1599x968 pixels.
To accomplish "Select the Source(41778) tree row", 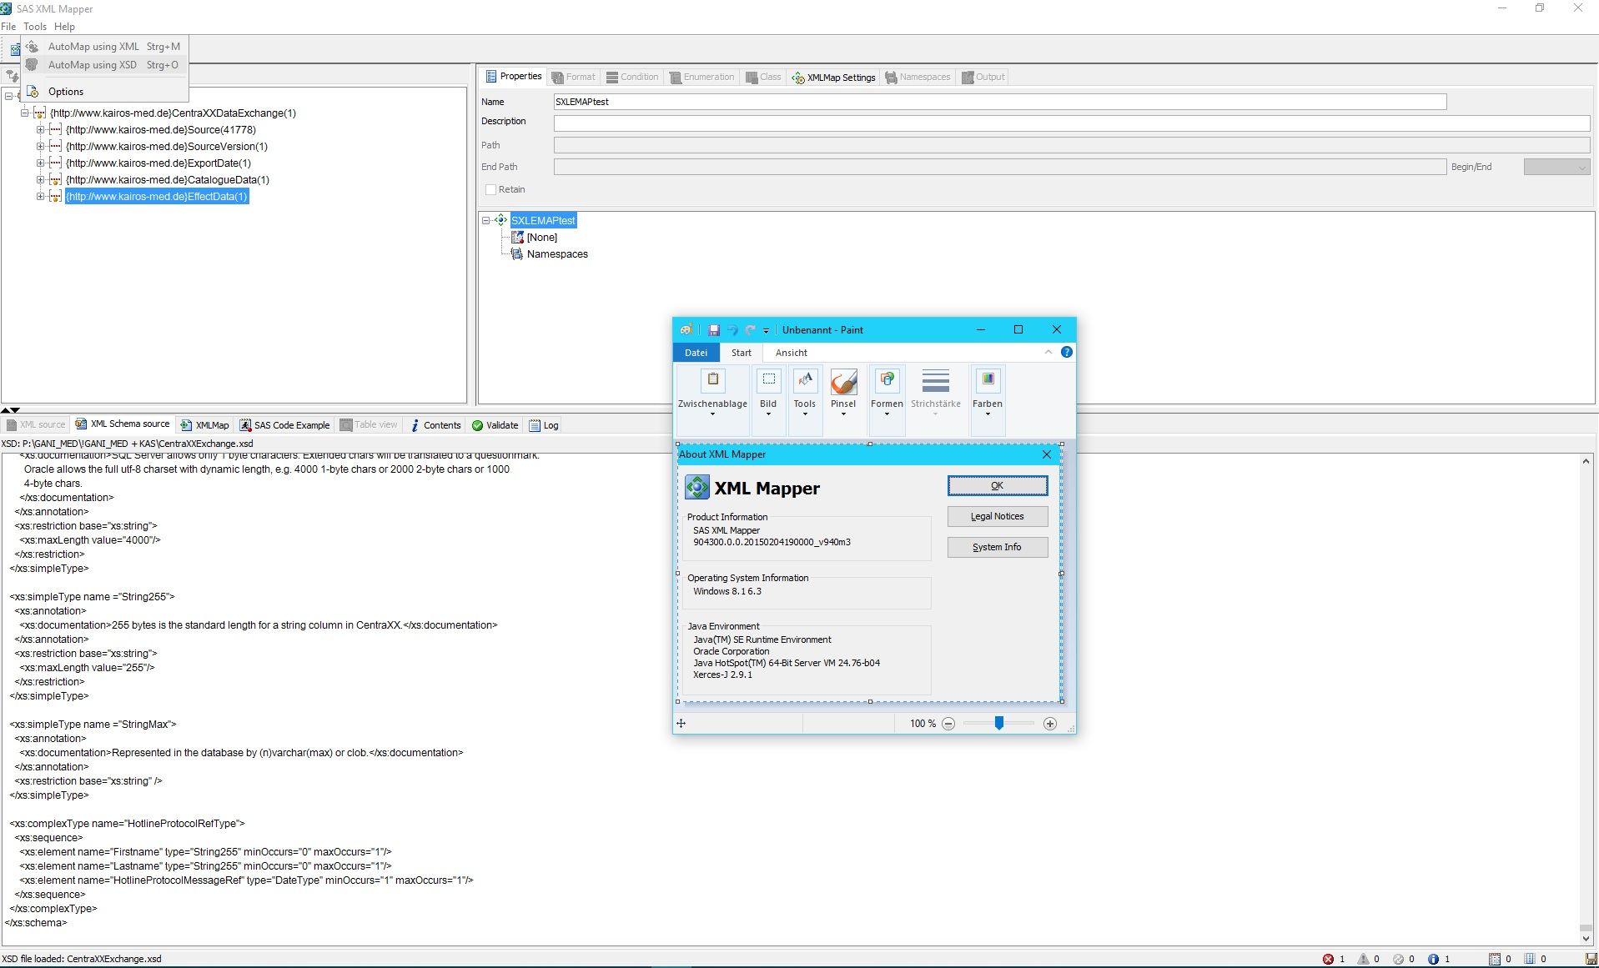I will click(x=161, y=130).
